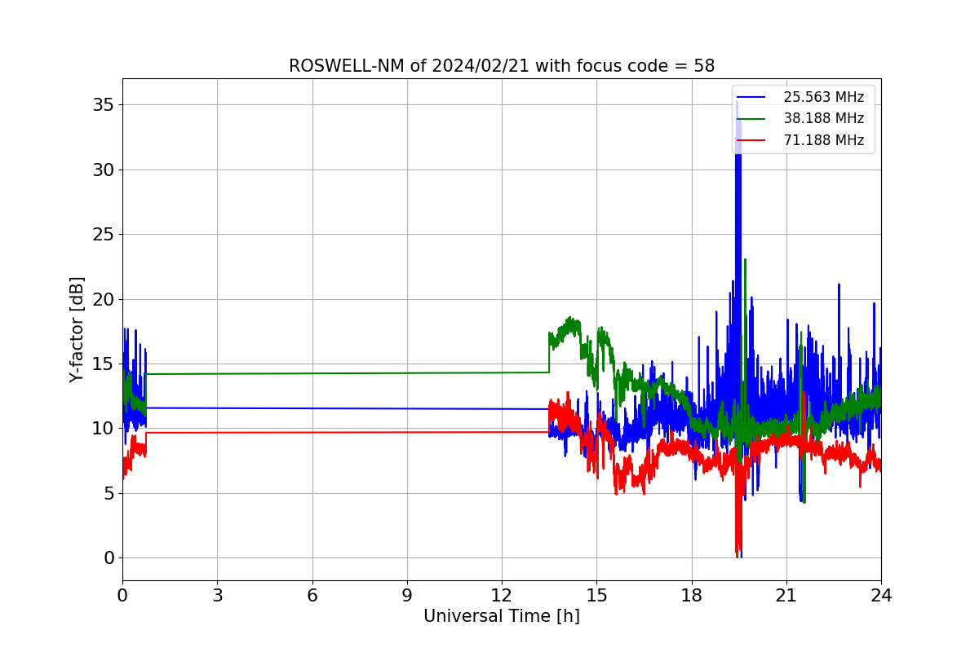979x652 pixels.
Task: Click the x-axis tick label 6
Action: tap(312, 595)
